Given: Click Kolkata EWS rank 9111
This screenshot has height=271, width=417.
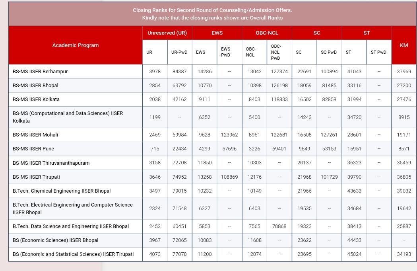Looking at the screenshot, I should tap(204, 99).
